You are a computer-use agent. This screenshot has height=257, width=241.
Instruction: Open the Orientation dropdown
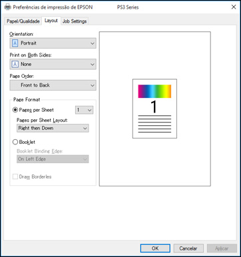coord(53,43)
